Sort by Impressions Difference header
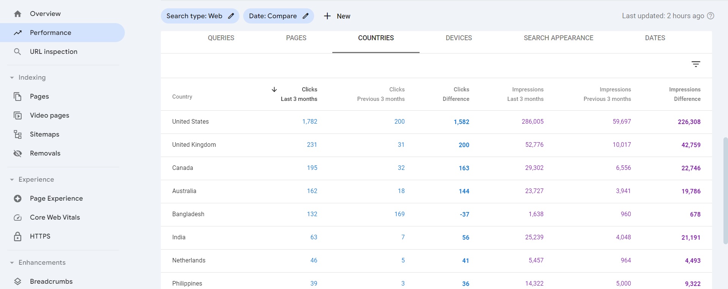 click(685, 94)
